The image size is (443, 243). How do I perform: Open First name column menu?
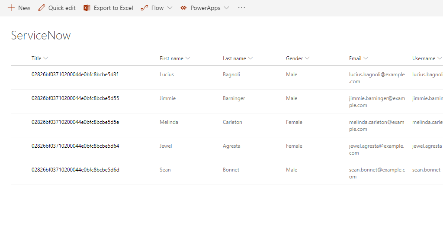pos(188,58)
